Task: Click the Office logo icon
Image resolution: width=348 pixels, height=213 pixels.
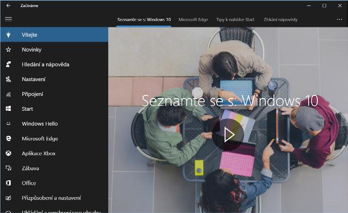Action: (x=9, y=183)
